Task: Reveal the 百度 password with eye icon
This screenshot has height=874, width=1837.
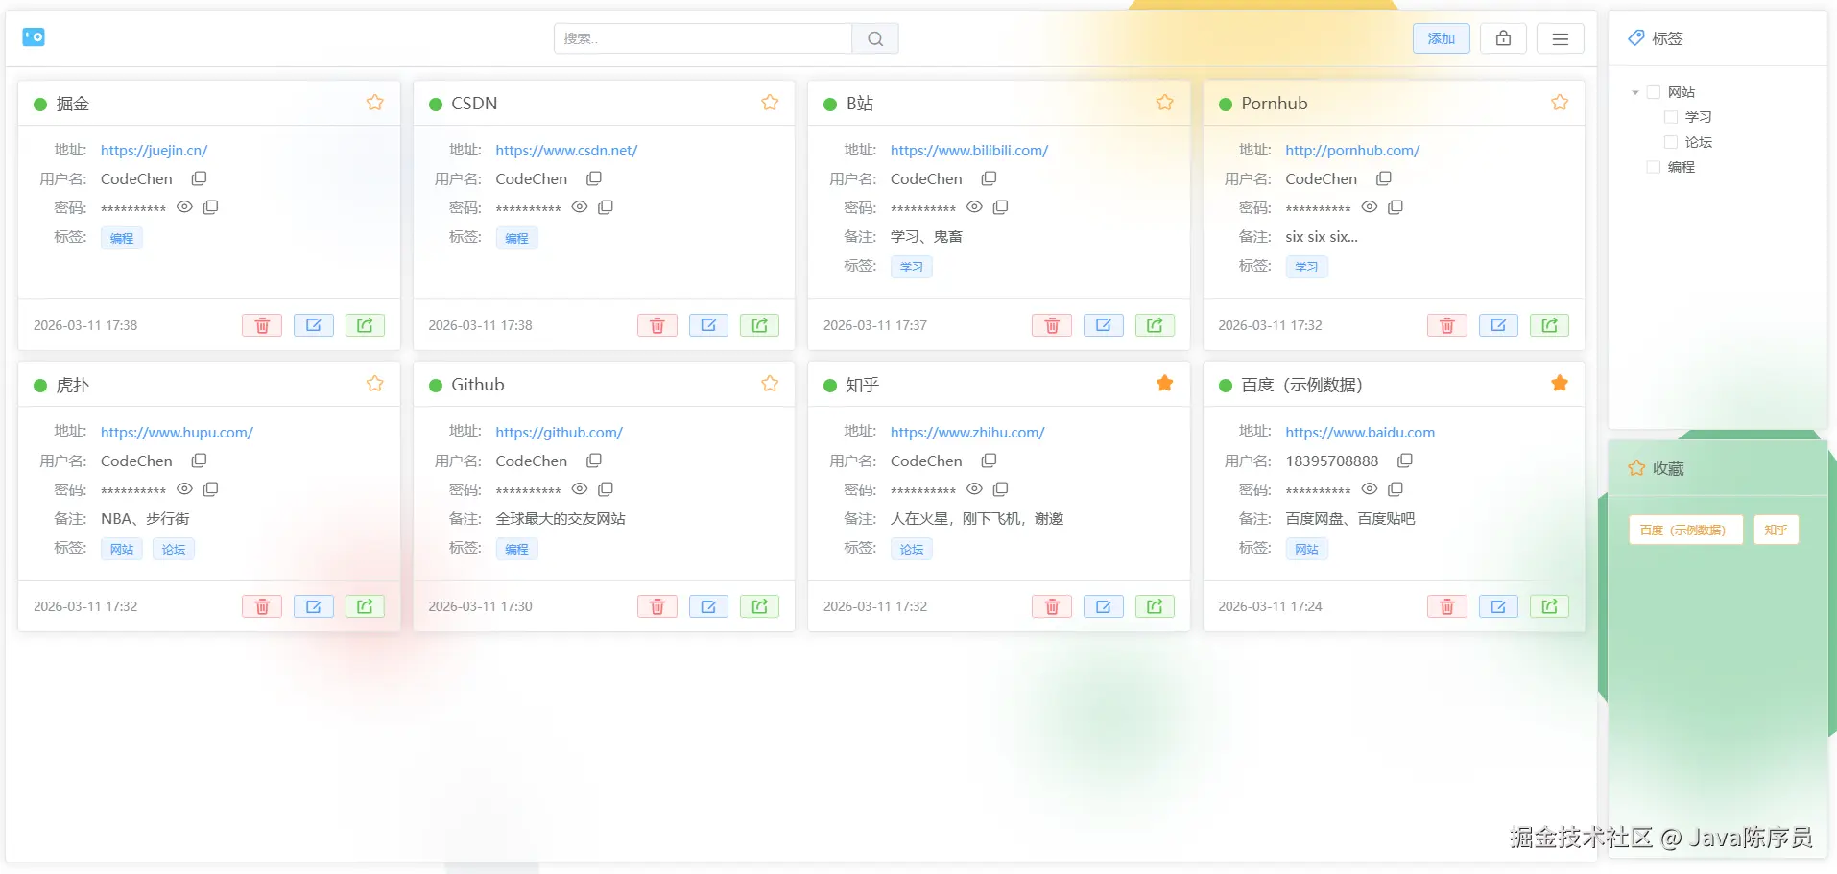Action: click(1370, 489)
